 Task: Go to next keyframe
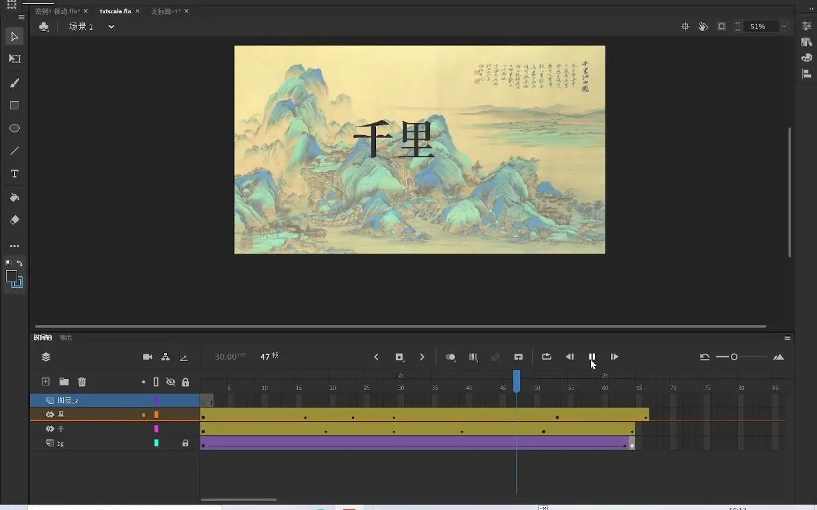tap(422, 357)
